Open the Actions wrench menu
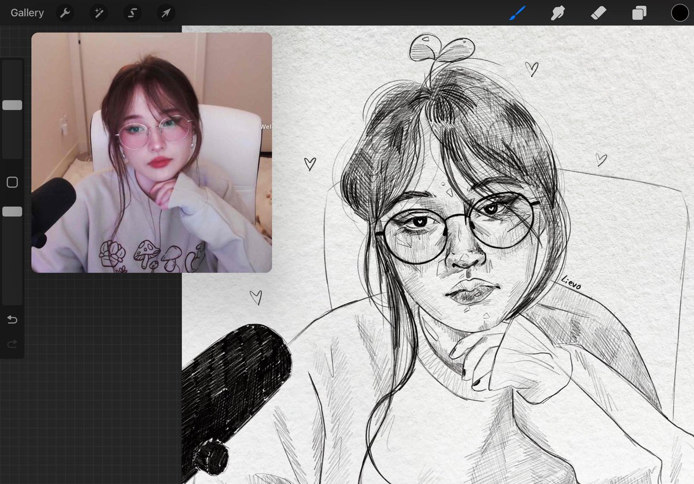Screen dimensions: 694x484 tap(65, 13)
